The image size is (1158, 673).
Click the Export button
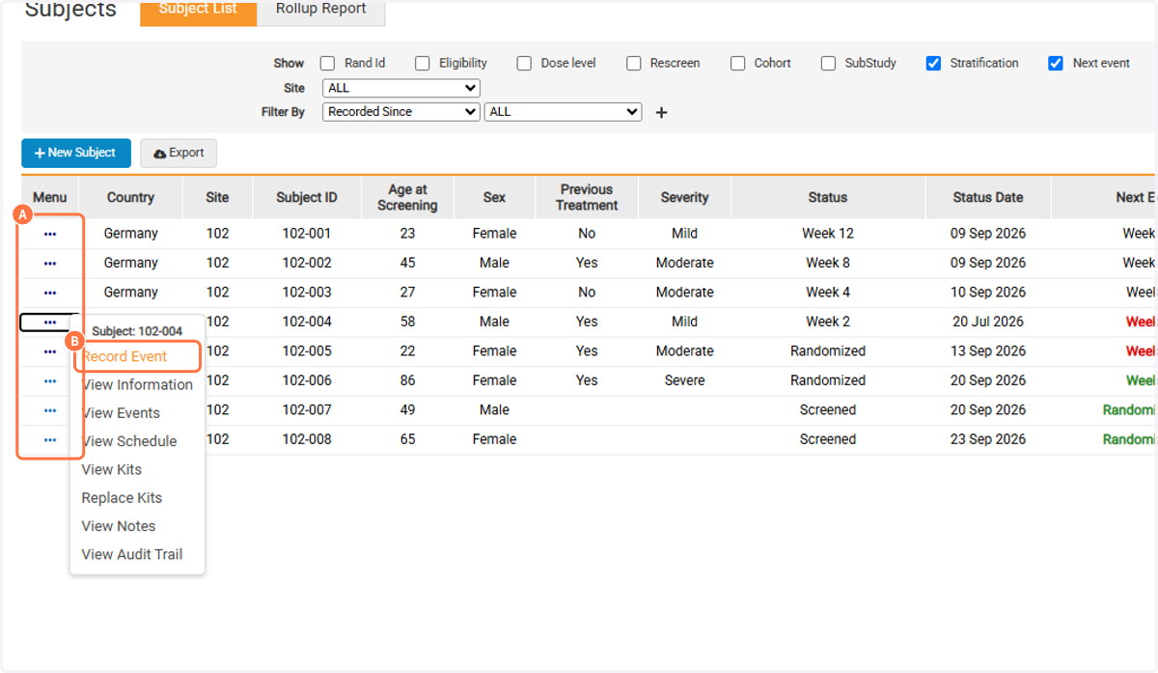(x=179, y=154)
